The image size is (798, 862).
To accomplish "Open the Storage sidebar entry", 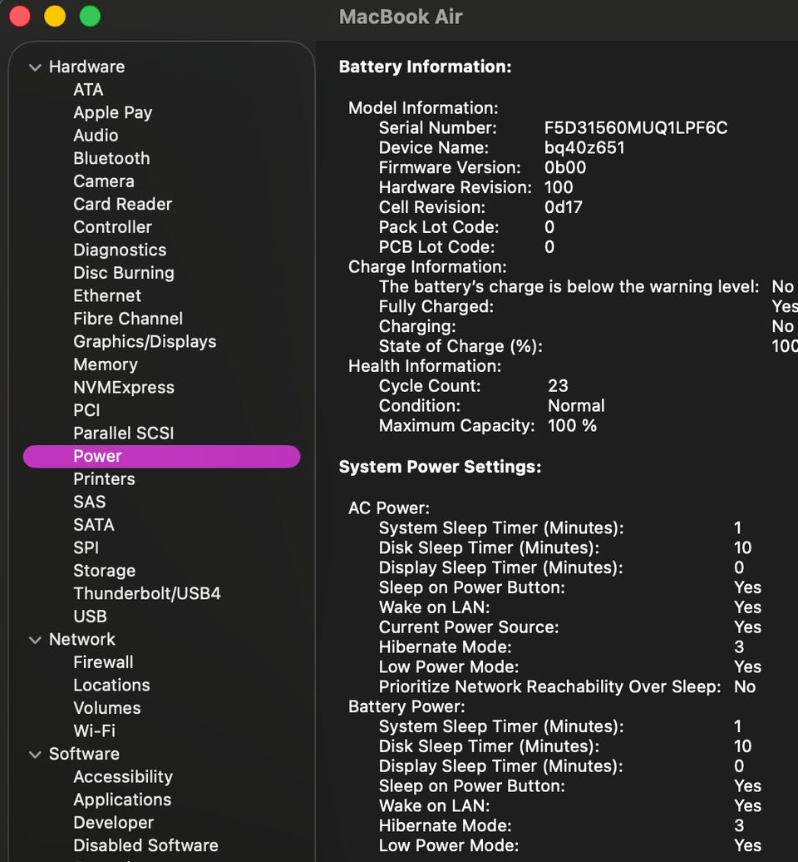I will [x=104, y=571].
